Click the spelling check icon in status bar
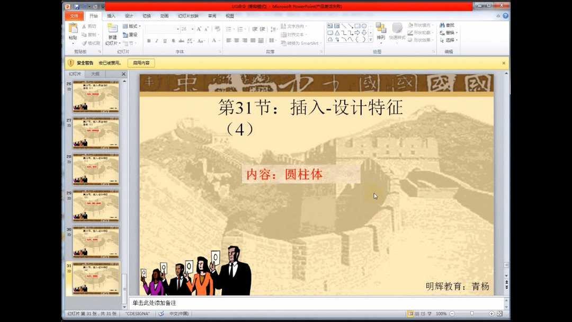Image resolution: width=572 pixels, height=322 pixels. click(161, 314)
